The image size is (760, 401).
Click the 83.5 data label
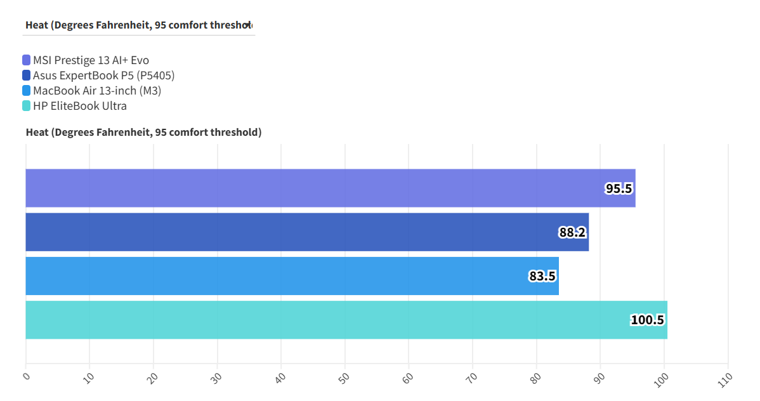coord(542,276)
